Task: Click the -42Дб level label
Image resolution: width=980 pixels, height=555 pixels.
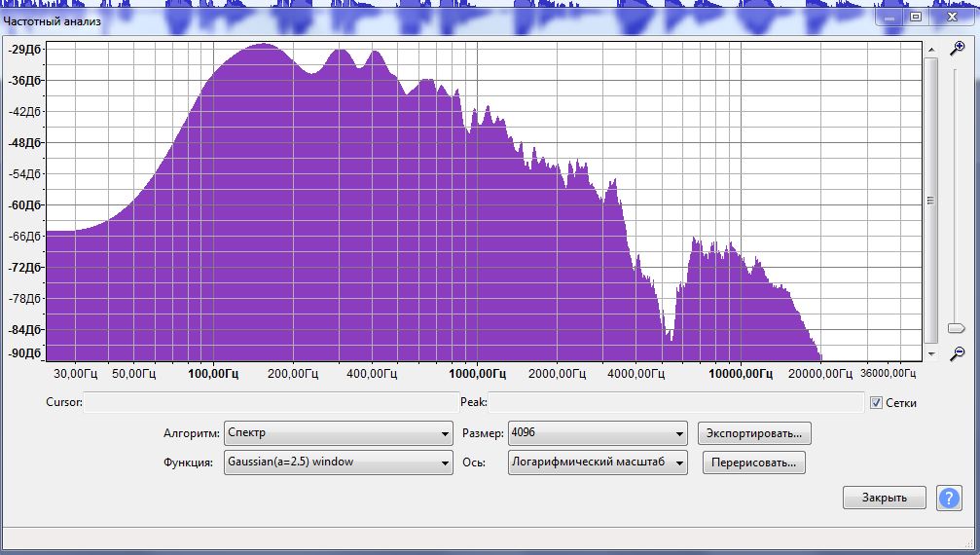Action: coord(25,112)
